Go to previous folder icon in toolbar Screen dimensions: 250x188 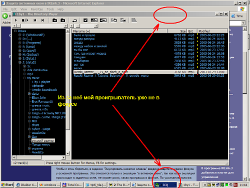(x=54, y=20)
